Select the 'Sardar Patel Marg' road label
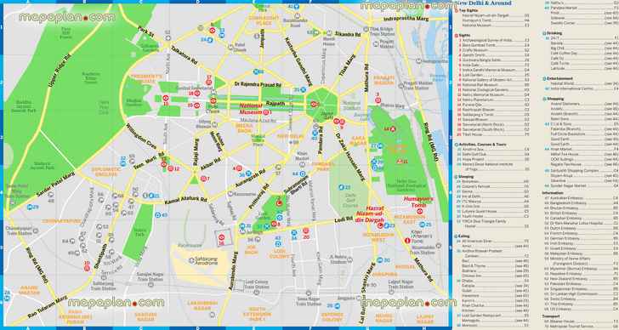Screen dimensions: 619x330 point(55,185)
